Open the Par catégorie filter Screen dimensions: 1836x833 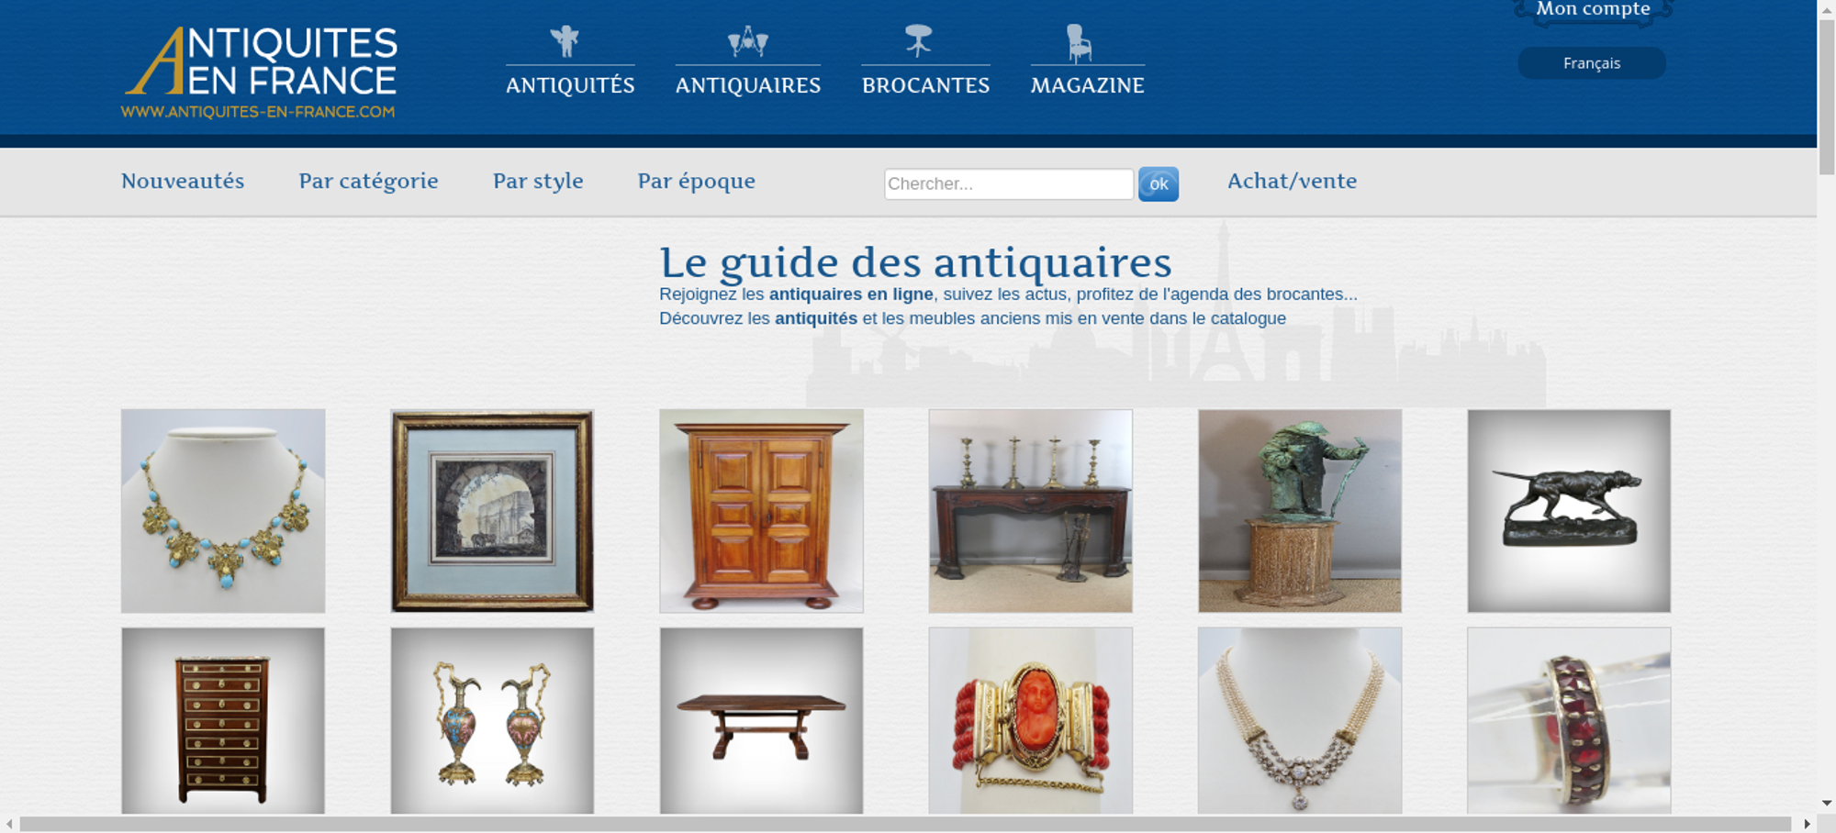click(x=368, y=182)
